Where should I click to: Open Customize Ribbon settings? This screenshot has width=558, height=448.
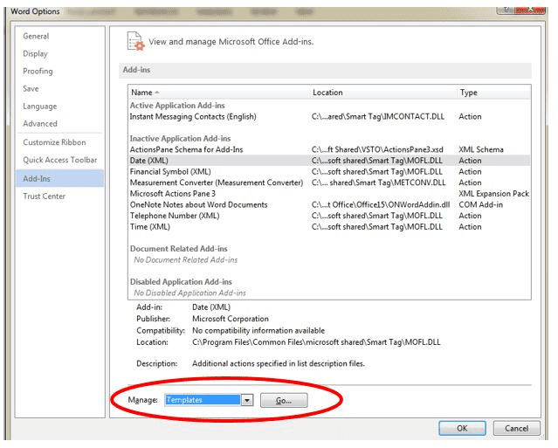[54, 142]
